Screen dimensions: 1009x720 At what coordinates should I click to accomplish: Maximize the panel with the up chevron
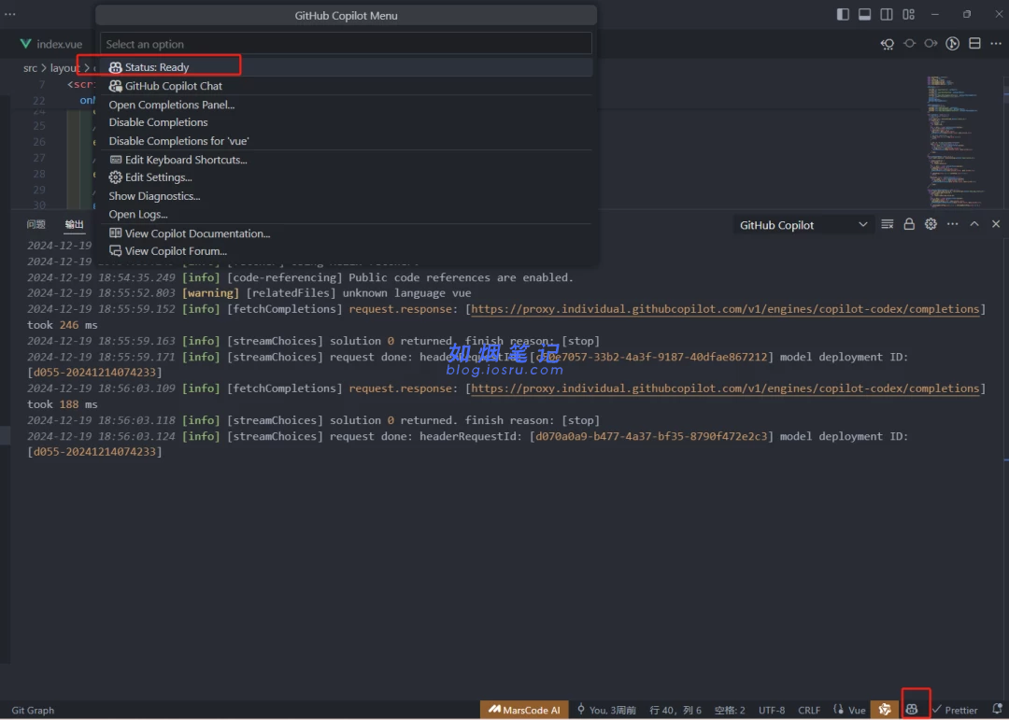coord(974,224)
